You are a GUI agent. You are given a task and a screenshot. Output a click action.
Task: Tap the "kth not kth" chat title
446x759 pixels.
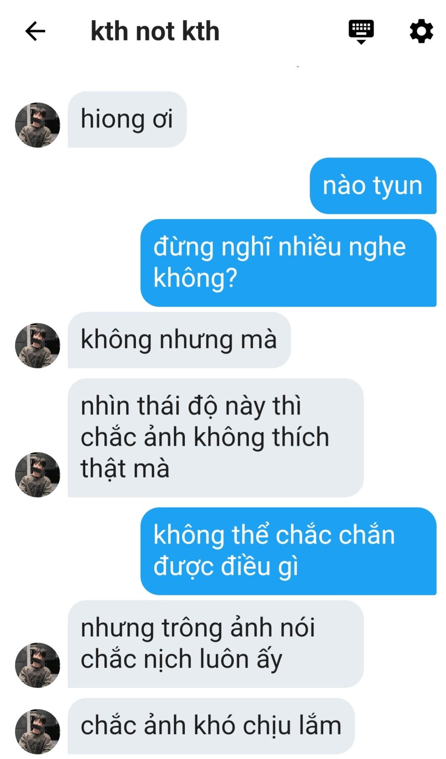click(x=155, y=31)
